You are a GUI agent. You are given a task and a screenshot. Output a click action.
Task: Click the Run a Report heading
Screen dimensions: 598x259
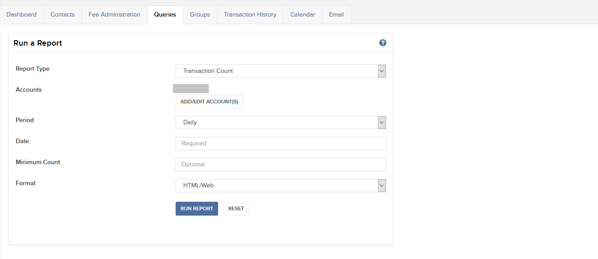(38, 43)
